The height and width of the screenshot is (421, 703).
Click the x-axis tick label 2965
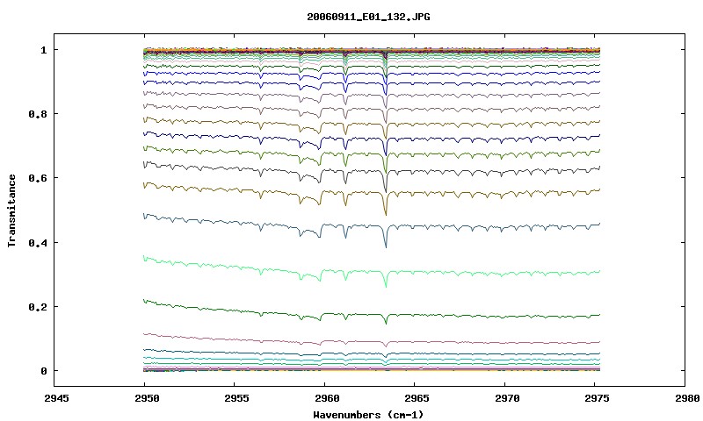(417, 398)
